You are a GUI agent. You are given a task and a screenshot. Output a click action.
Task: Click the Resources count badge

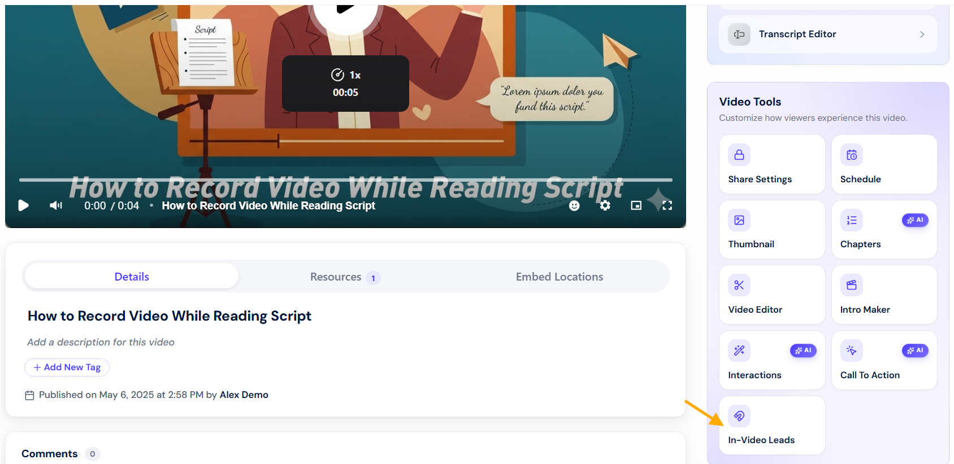point(373,278)
